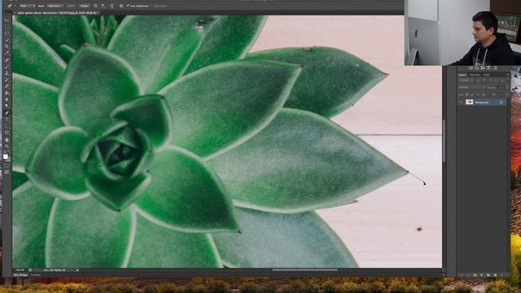Toggle lock image pixels
This screenshot has height=293, width=521.
tap(472, 94)
